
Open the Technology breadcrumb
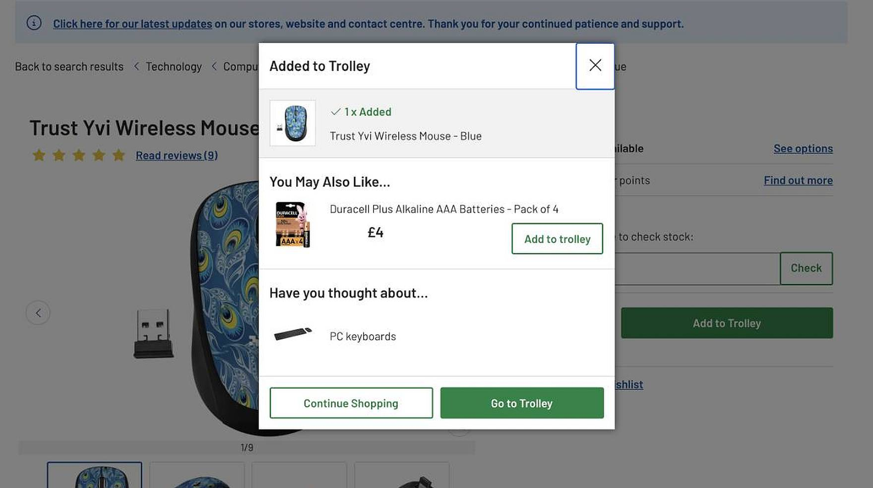tap(174, 67)
